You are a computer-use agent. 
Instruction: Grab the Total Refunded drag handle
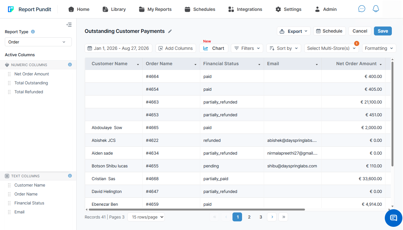click(10, 92)
